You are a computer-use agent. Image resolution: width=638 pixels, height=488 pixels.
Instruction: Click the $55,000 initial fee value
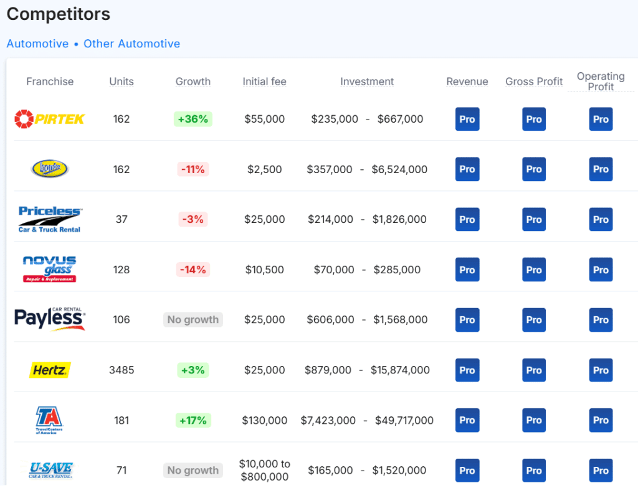pos(264,119)
